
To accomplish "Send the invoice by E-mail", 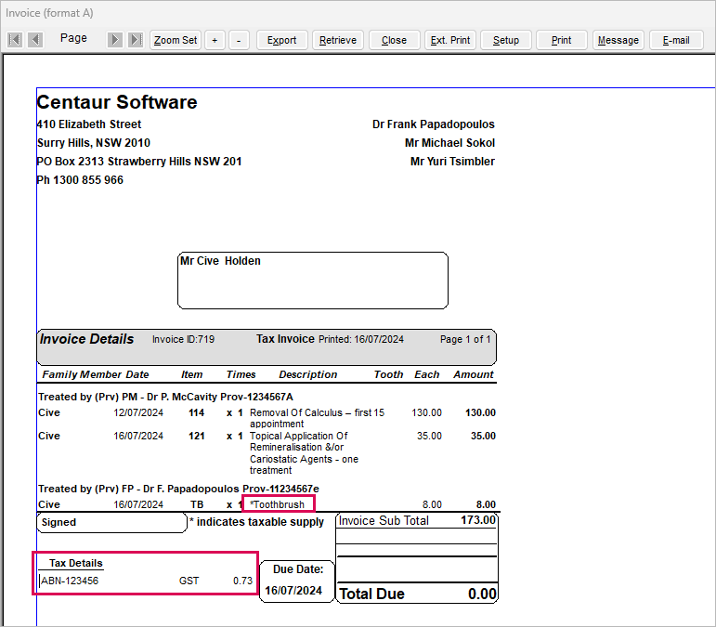I will (676, 40).
